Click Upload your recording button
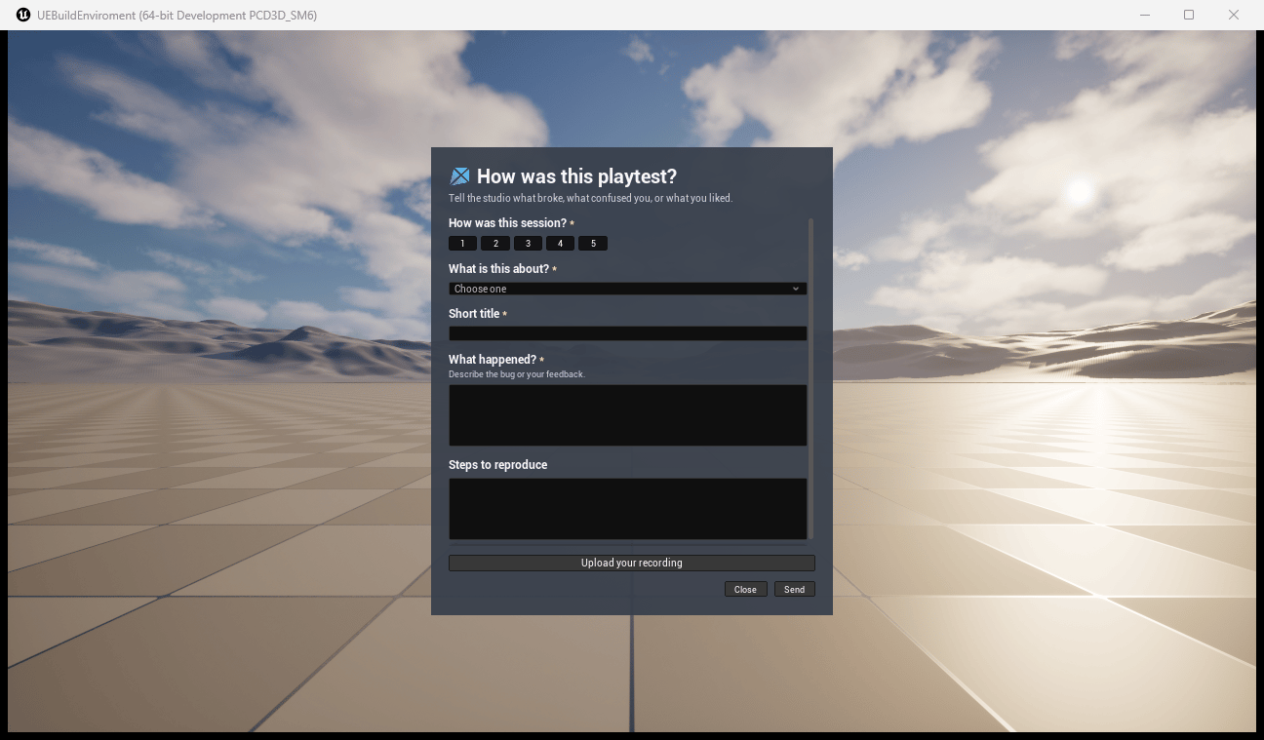 (x=631, y=563)
